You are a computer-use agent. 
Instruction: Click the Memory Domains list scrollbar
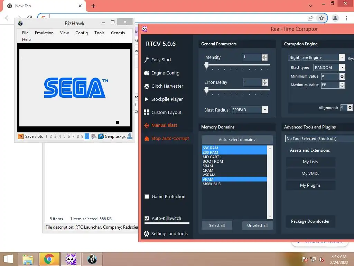point(270,182)
